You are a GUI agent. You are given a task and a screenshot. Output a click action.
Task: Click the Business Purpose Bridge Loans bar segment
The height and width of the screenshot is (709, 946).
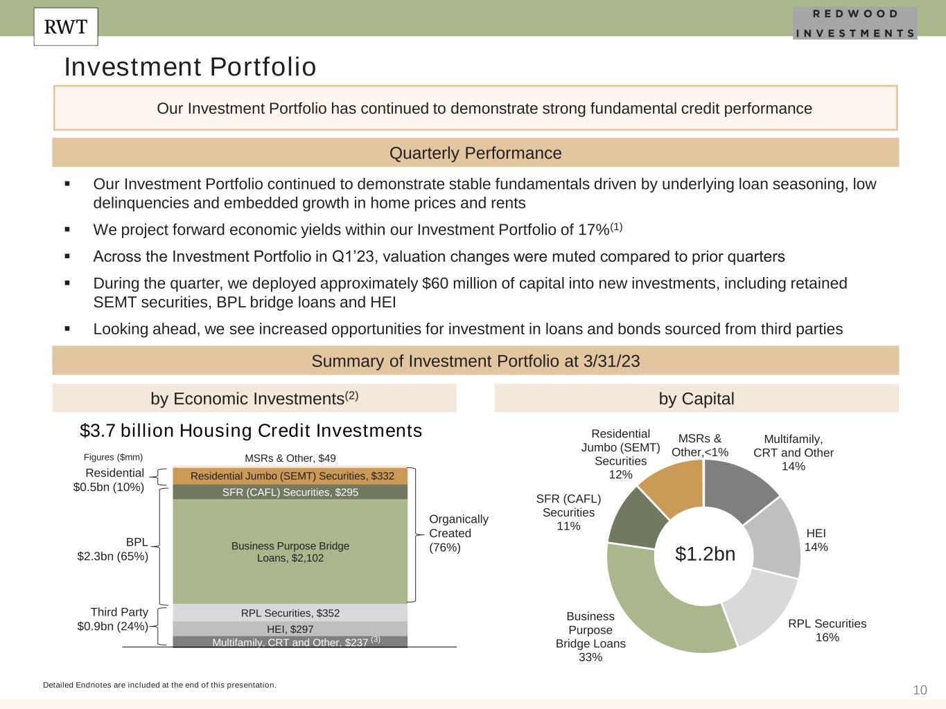click(290, 551)
